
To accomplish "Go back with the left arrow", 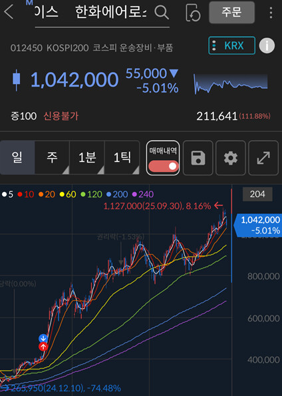I will [9, 12].
